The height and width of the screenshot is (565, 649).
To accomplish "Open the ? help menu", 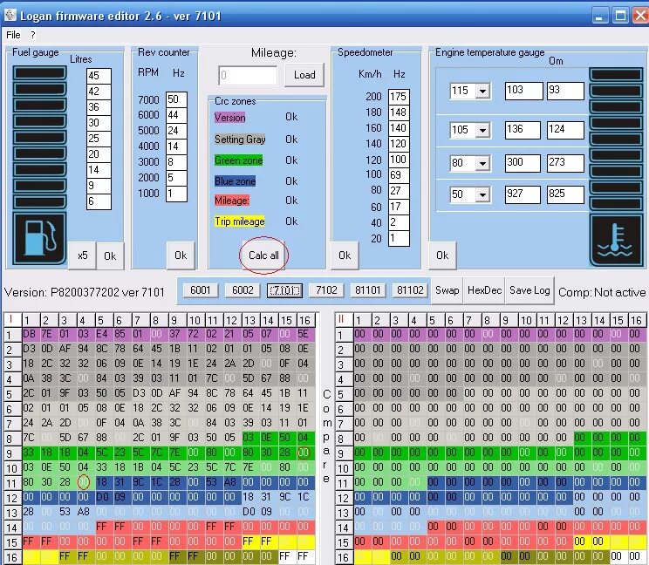I will tap(32, 35).
